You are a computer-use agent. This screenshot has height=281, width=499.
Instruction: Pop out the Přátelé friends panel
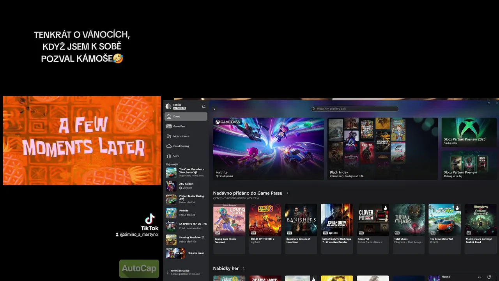click(x=489, y=277)
